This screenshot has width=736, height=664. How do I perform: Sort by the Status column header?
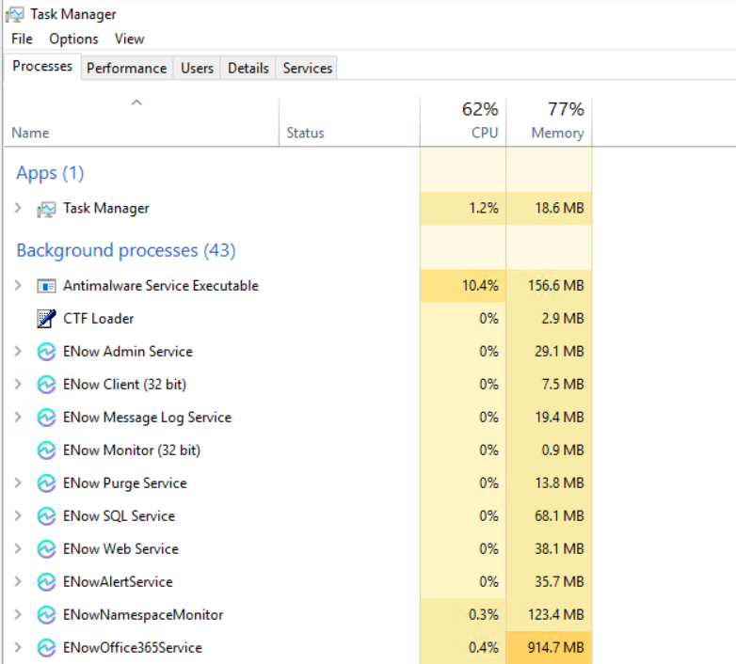[x=349, y=122]
